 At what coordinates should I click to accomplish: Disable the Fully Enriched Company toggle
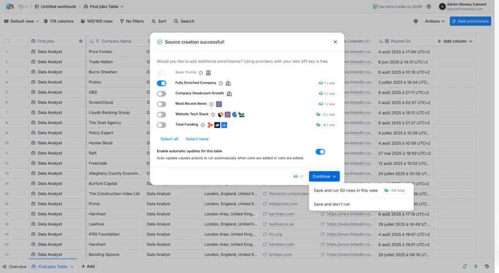tap(161, 83)
